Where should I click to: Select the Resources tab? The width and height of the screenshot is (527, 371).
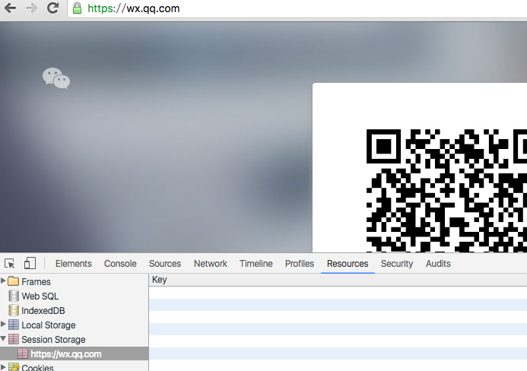coord(348,264)
